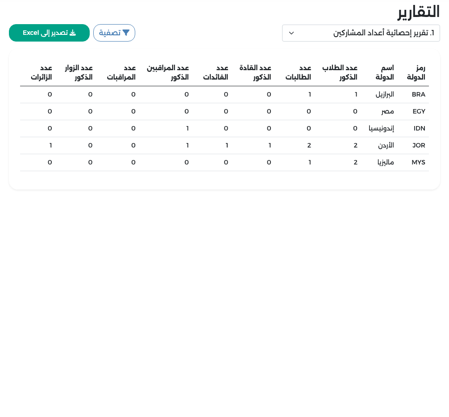Click female students count in BRA row

pyautogui.click(x=310, y=94)
